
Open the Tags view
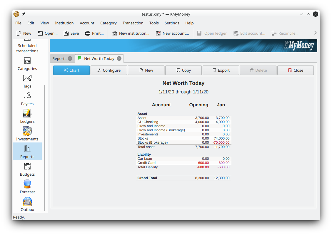click(27, 81)
